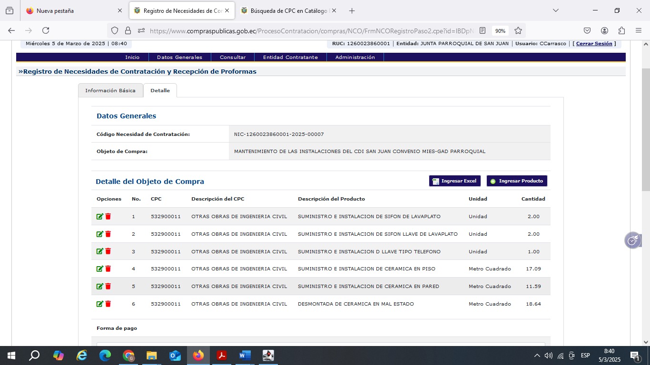The height and width of the screenshot is (365, 650).
Task: Remove desmontada de ceramica row
Action: coord(108,304)
